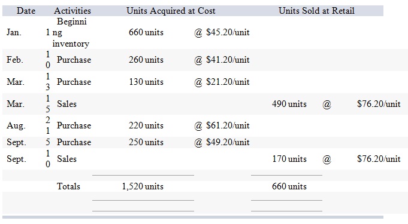Viewport: 408px width, 224px height.
Task: Click the $41.20/unit cost value
Action: coord(228,60)
